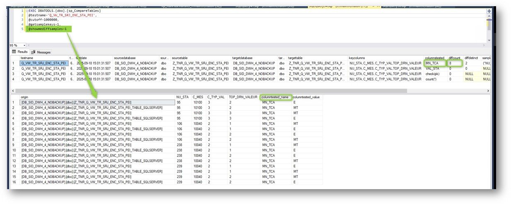Click the editor split-window icon above the vertical scrollbar
The width and height of the screenshot is (511, 204).
click(489, 11)
